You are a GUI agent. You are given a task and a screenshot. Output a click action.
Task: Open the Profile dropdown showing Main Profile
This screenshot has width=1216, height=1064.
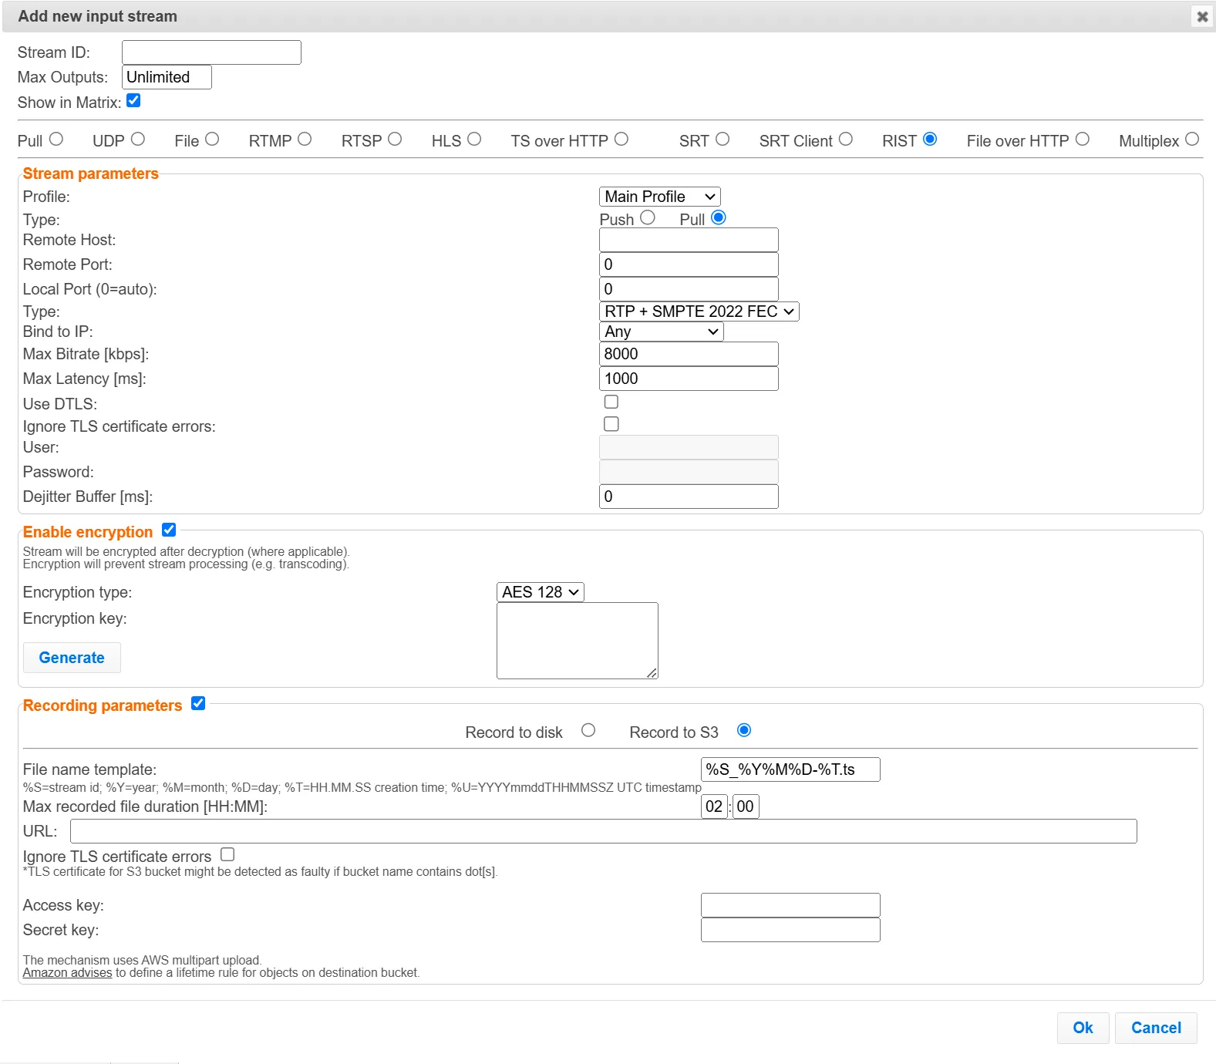pyautogui.click(x=660, y=197)
